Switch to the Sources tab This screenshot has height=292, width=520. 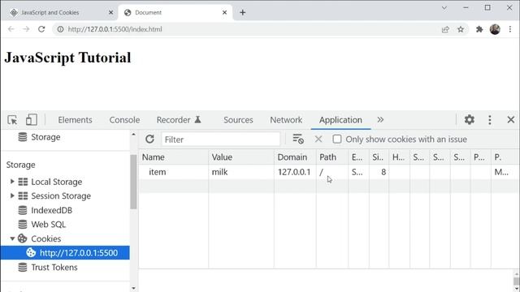point(238,120)
